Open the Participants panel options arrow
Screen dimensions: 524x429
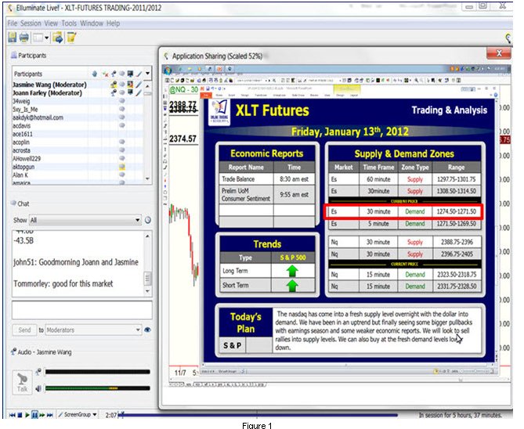(148, 74)
